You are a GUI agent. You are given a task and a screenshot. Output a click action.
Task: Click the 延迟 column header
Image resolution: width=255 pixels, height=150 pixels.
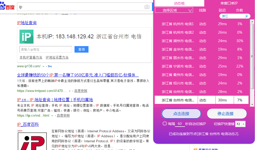222,10
